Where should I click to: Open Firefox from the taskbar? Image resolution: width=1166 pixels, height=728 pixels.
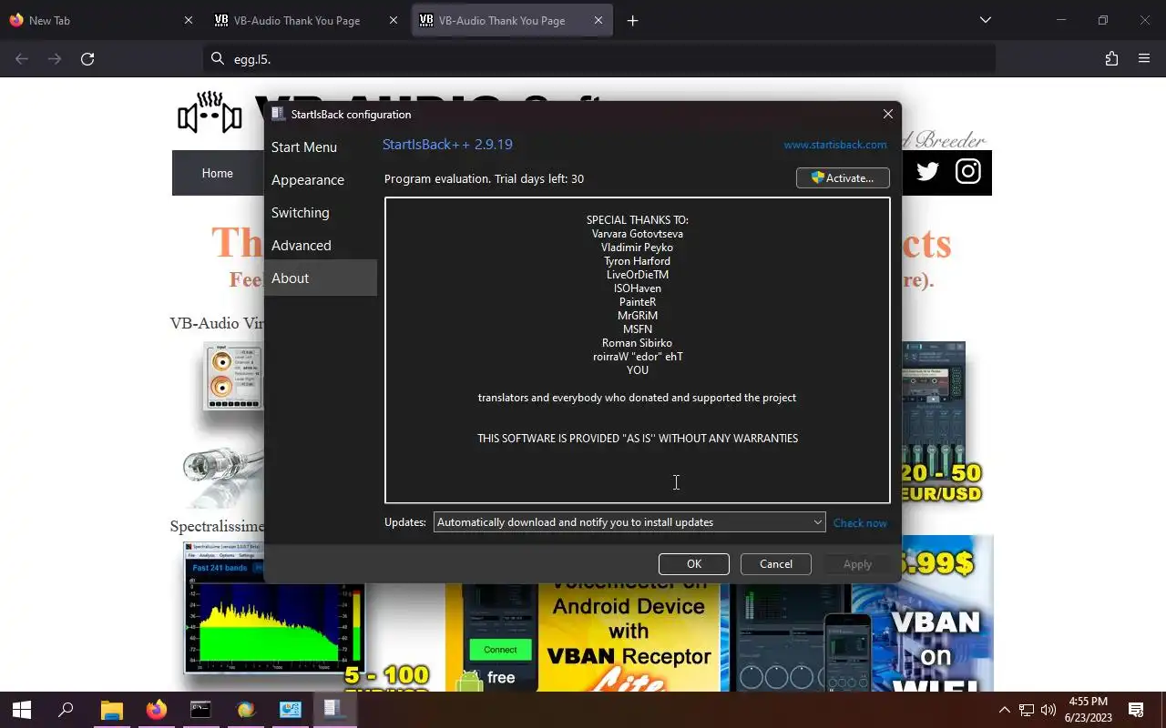[x=157, y=710]
